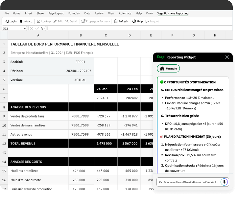Select row 12 header
This screenshot has width=238, height=199.
pos(4,144)
